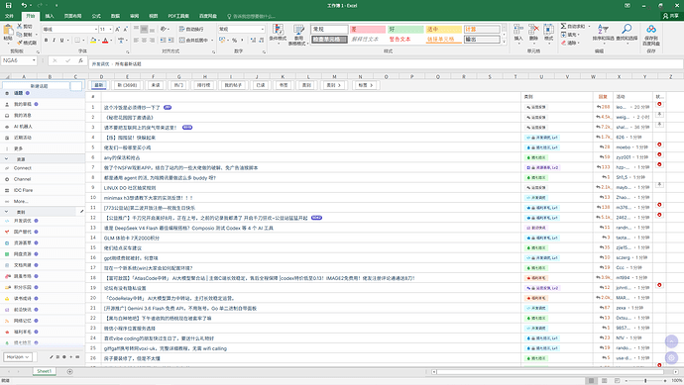Click the insert function fx icon

tap(80, 60)
